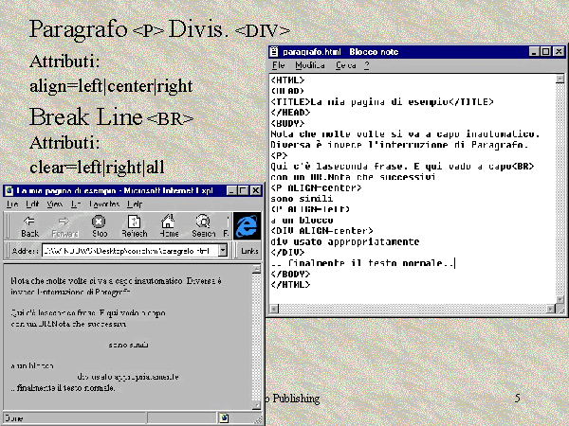Click the Links bar button in browser

249,251
